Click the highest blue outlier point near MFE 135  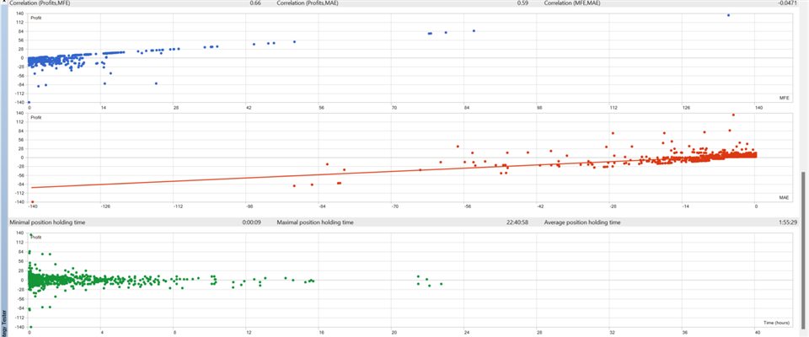pos(728,15)
